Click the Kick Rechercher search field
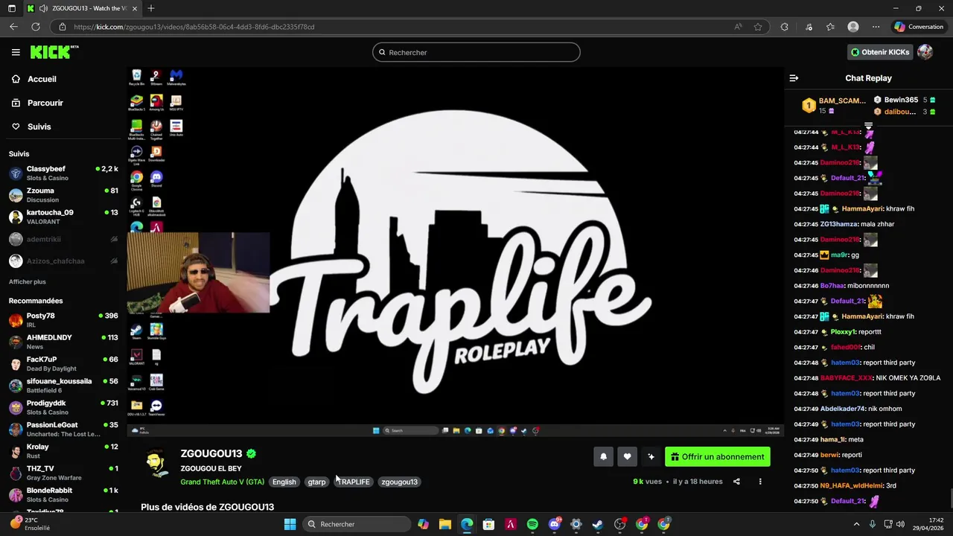 tap(476, 52)
